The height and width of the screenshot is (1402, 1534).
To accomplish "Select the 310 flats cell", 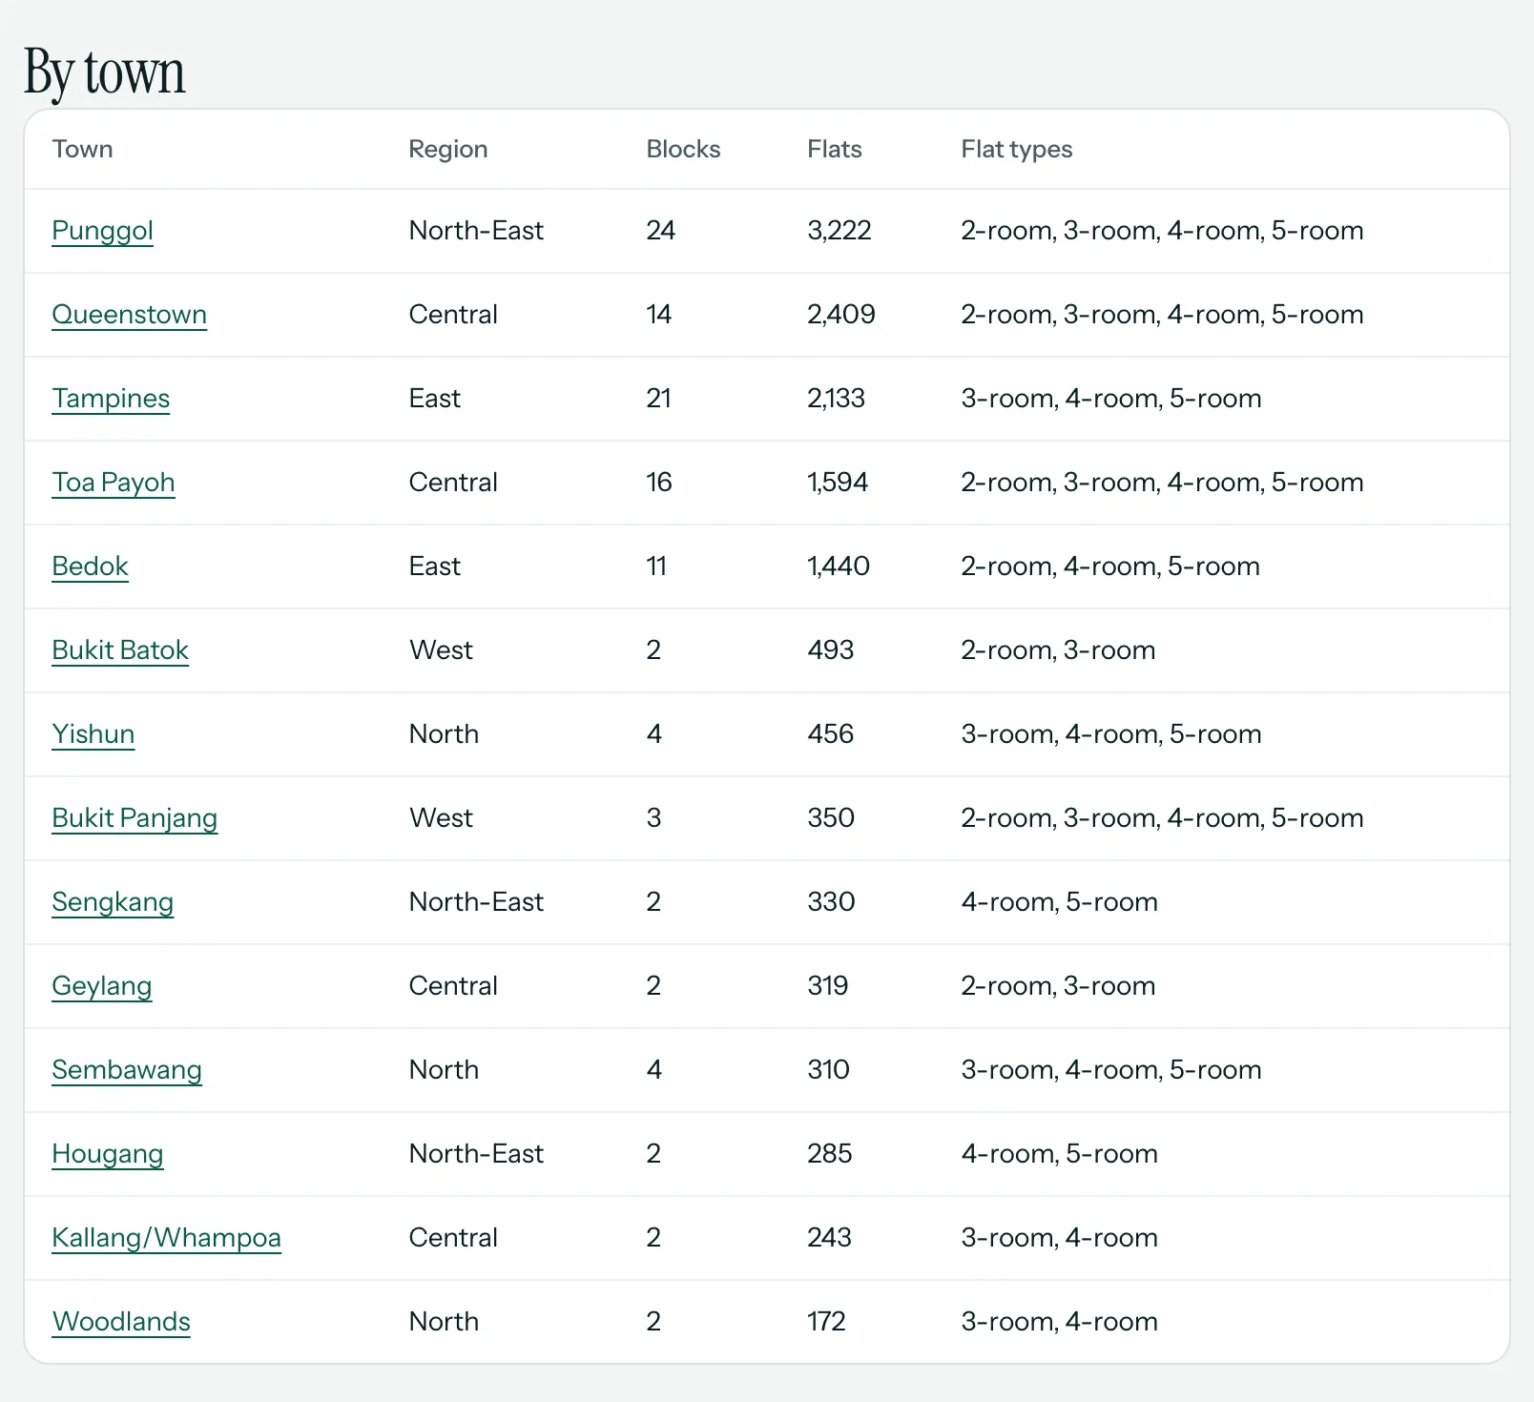I will click(828, 1070).
